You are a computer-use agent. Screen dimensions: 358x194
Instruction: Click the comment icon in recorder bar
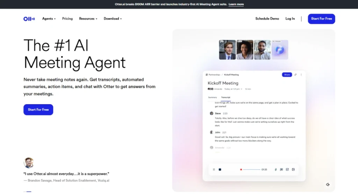coord(281,170)
